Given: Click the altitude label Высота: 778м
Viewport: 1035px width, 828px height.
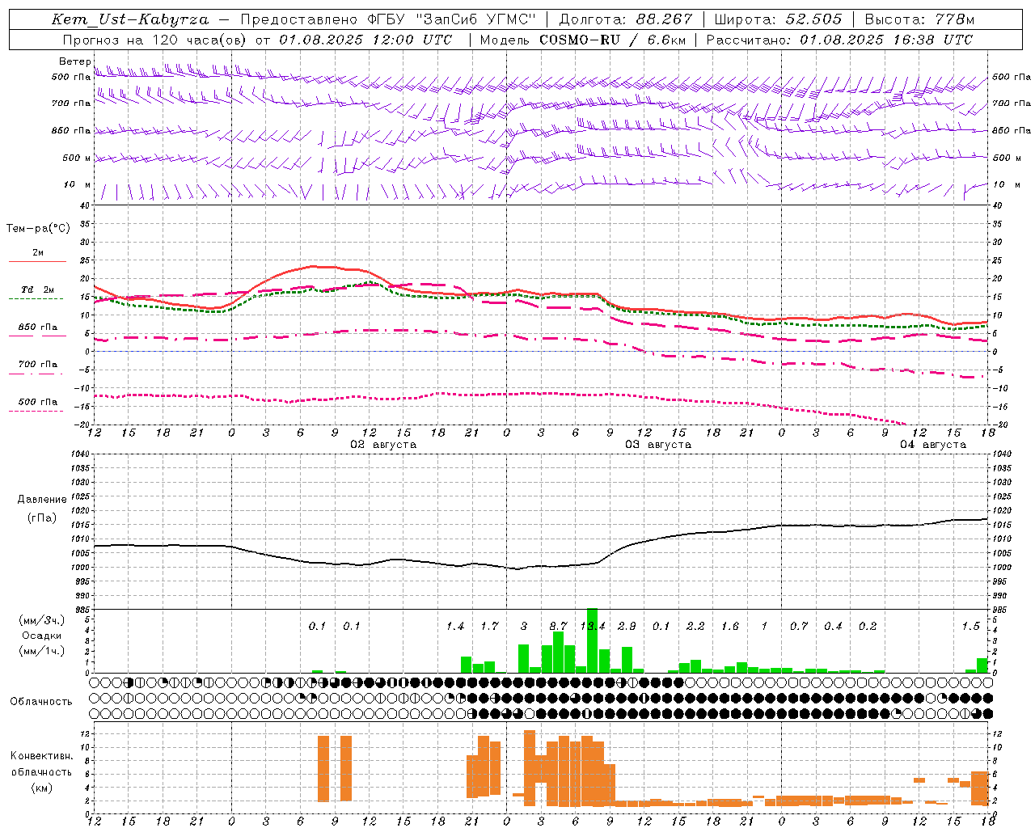Looking at the screenshot, I should tap(919, 19).
